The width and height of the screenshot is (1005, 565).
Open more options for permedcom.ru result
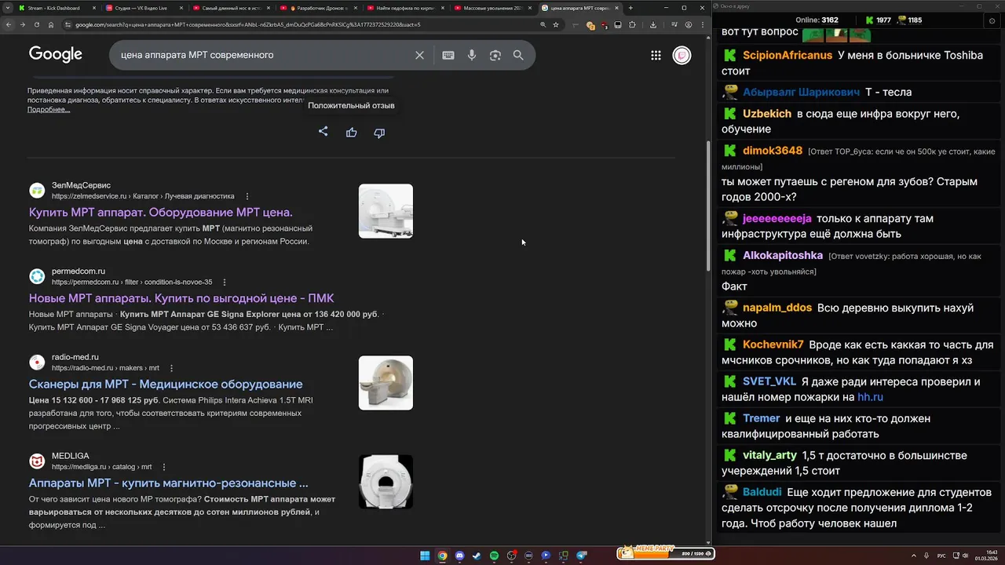click(225, 282)
